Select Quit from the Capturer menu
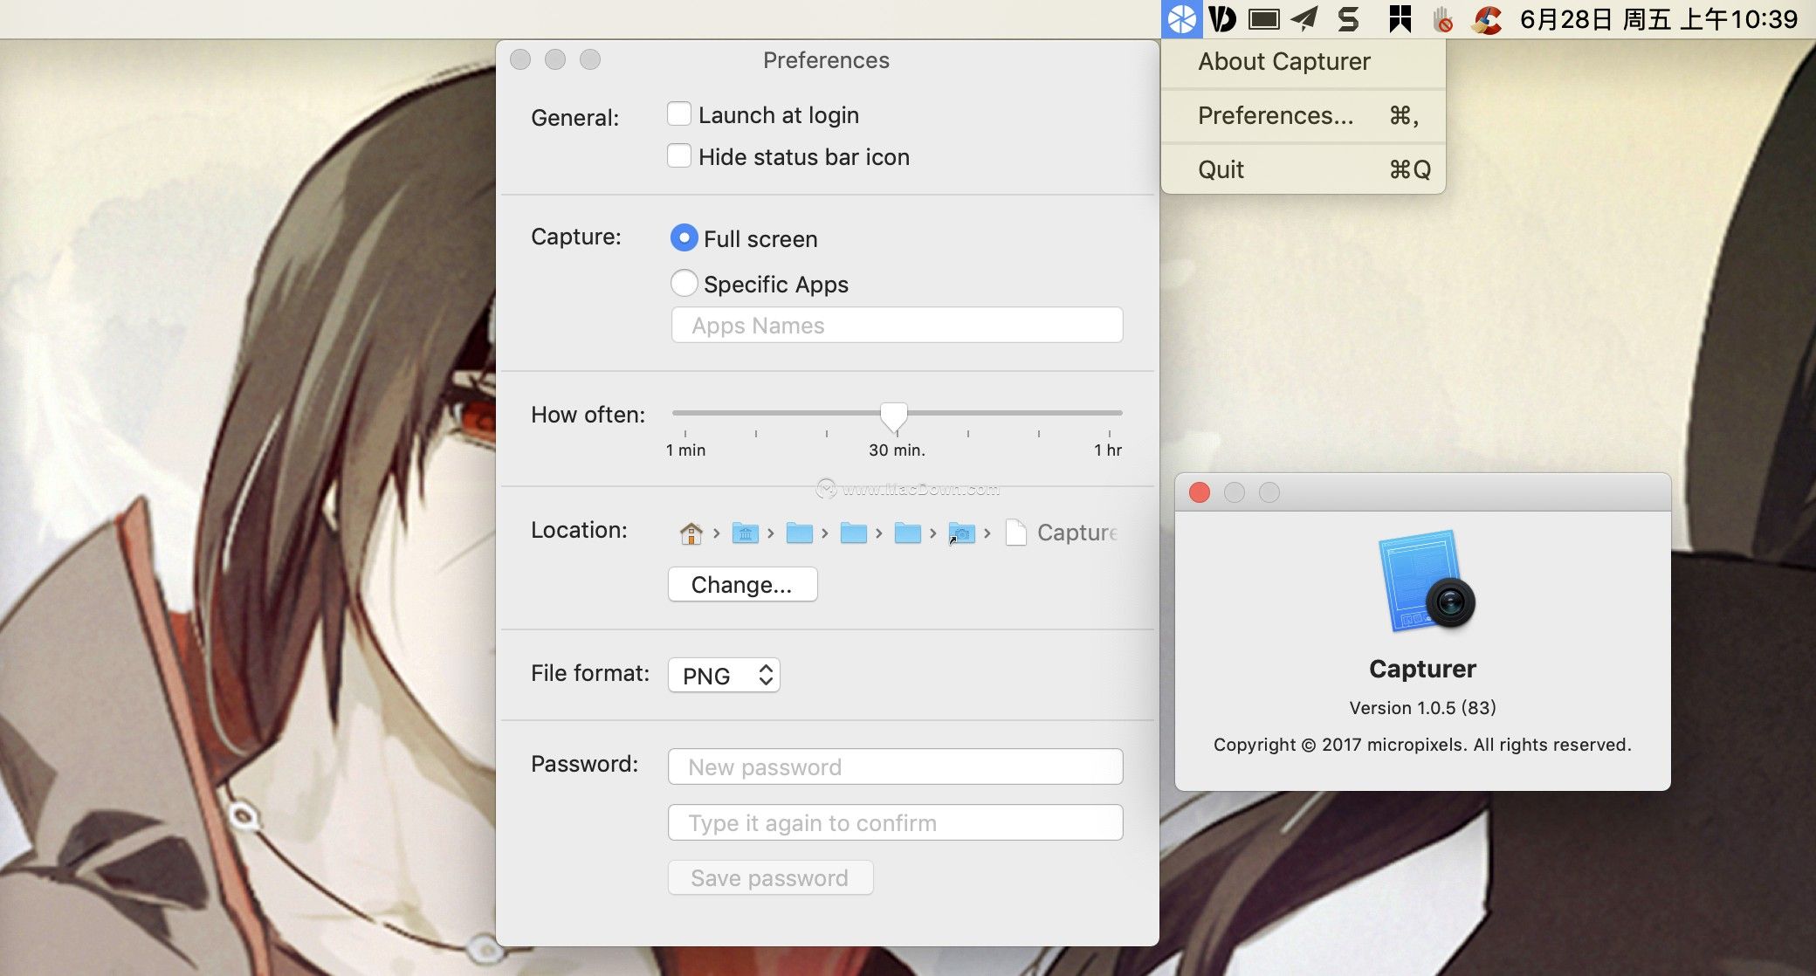This screenshot has height=976, width=1816. click(x=1303, y=169)
